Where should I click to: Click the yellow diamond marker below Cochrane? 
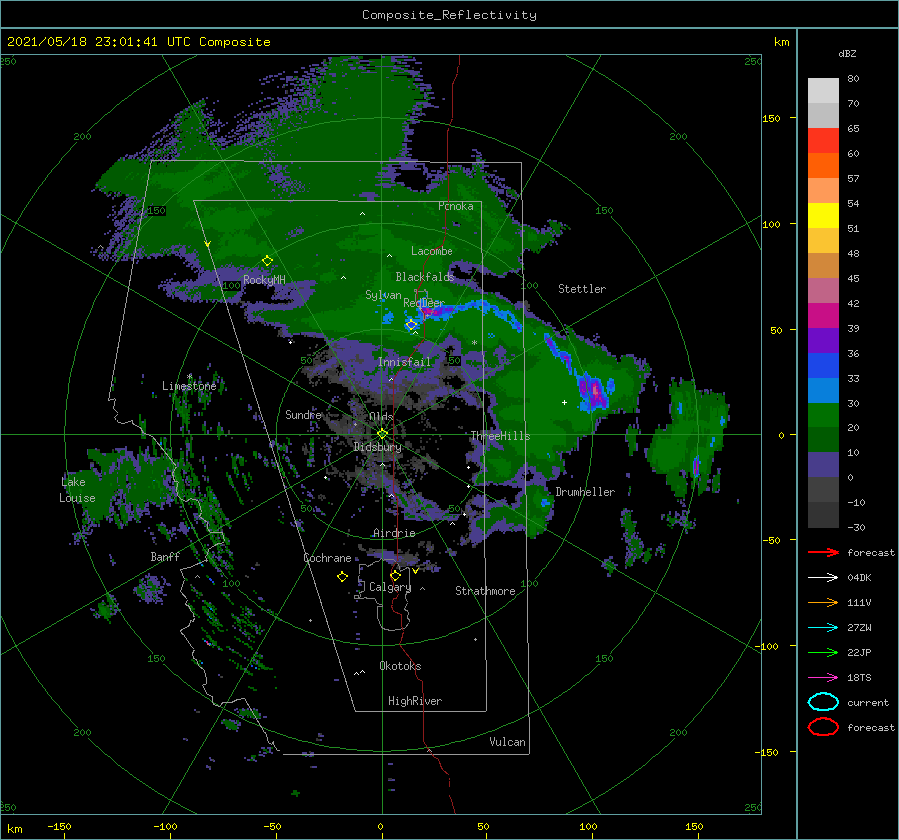[x=342, y=577]
